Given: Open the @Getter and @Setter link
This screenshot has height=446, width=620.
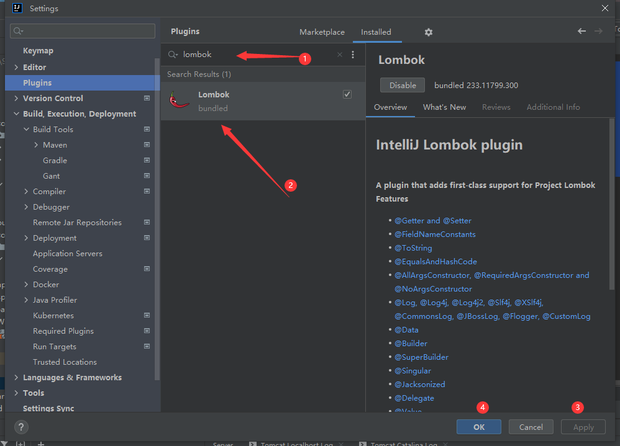Looking at the screenshot, I should [432, 221].
